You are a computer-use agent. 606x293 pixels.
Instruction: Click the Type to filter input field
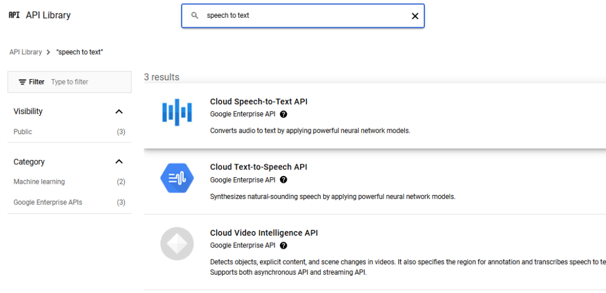click(x=89, y=82)
